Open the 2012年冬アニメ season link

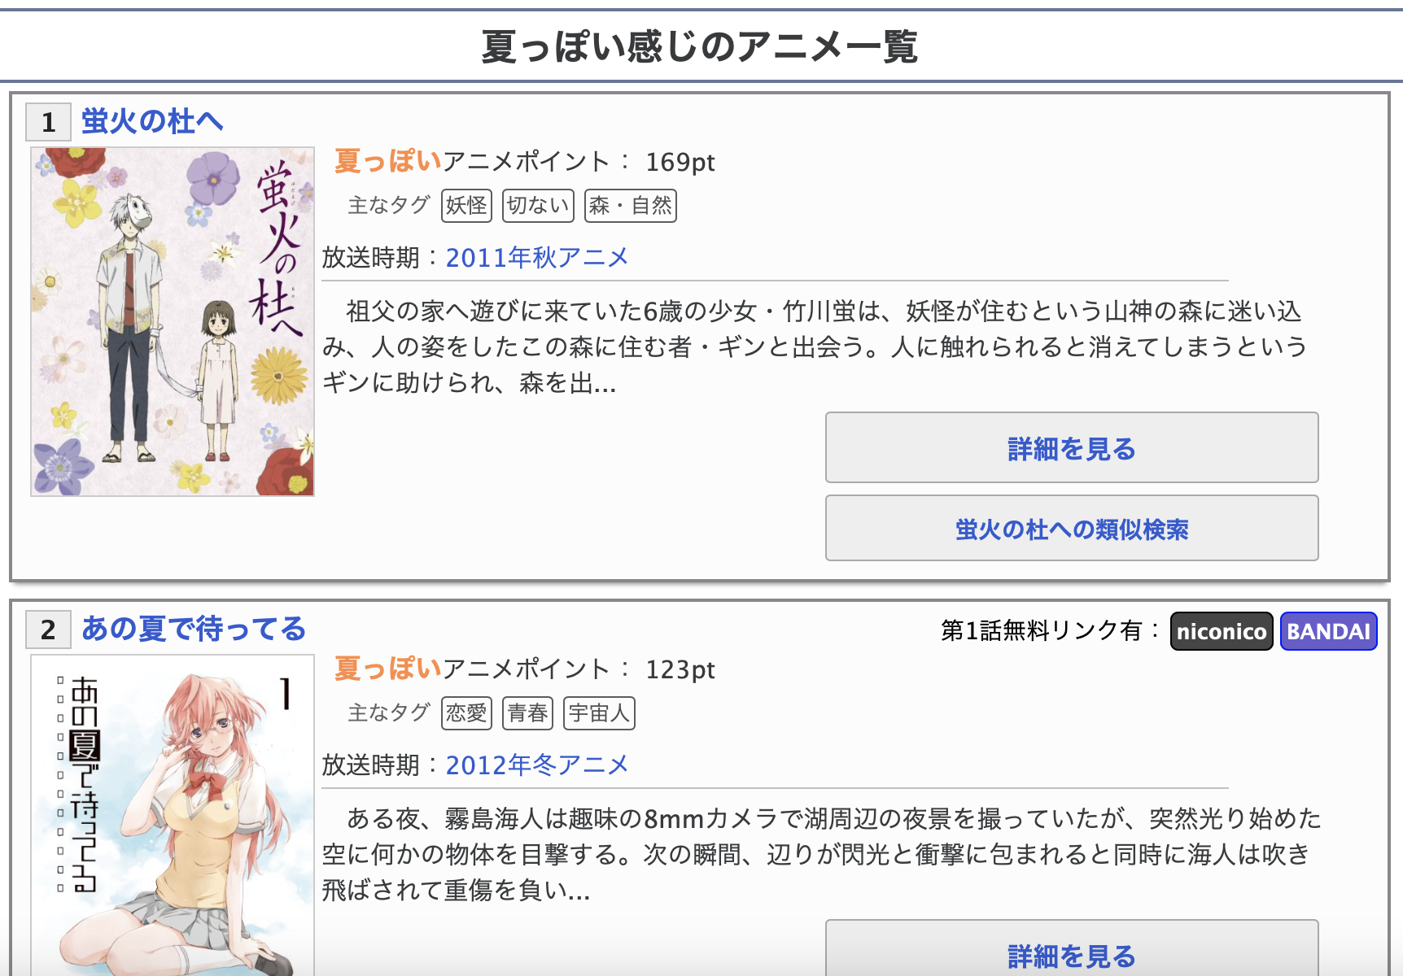point(537,765)
